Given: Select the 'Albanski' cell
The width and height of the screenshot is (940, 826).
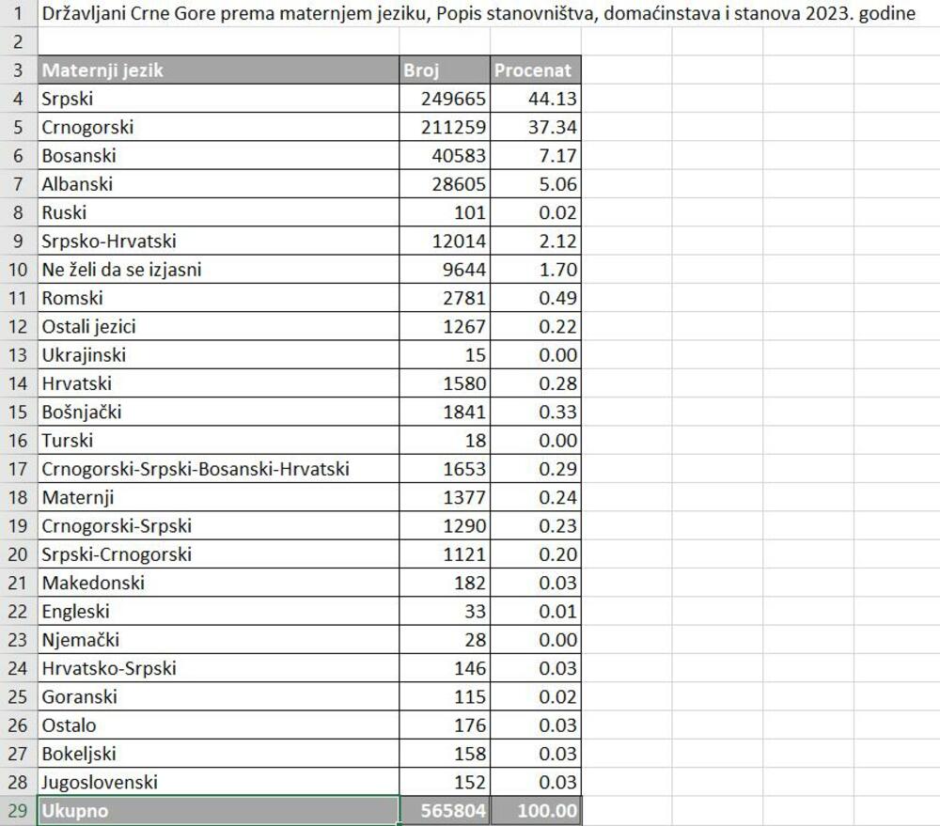Looking at the screenshot, I should (216, 184).
